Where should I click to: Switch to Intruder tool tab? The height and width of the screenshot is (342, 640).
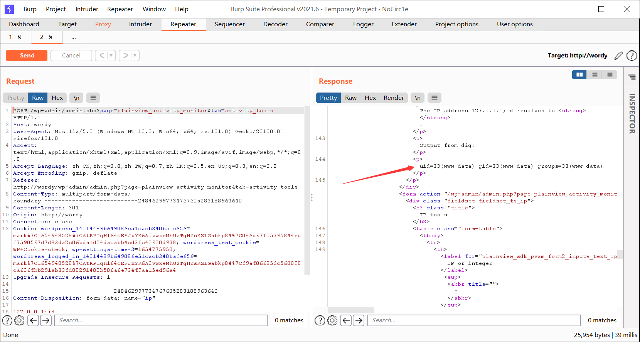point(140,24)
